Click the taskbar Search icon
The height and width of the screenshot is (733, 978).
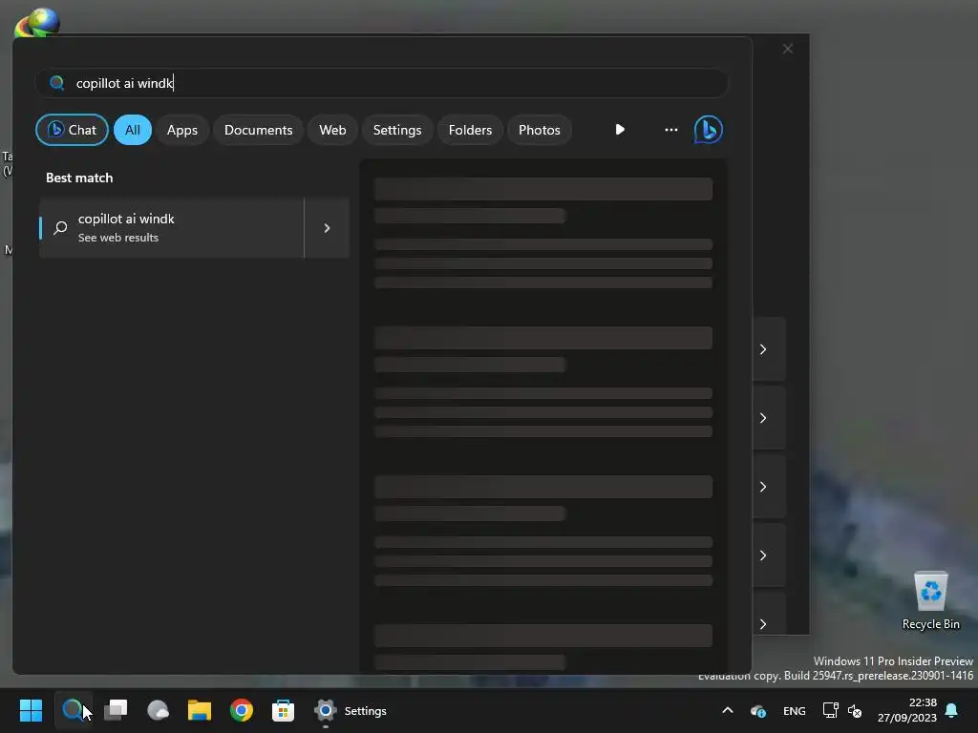pos(73,710)
